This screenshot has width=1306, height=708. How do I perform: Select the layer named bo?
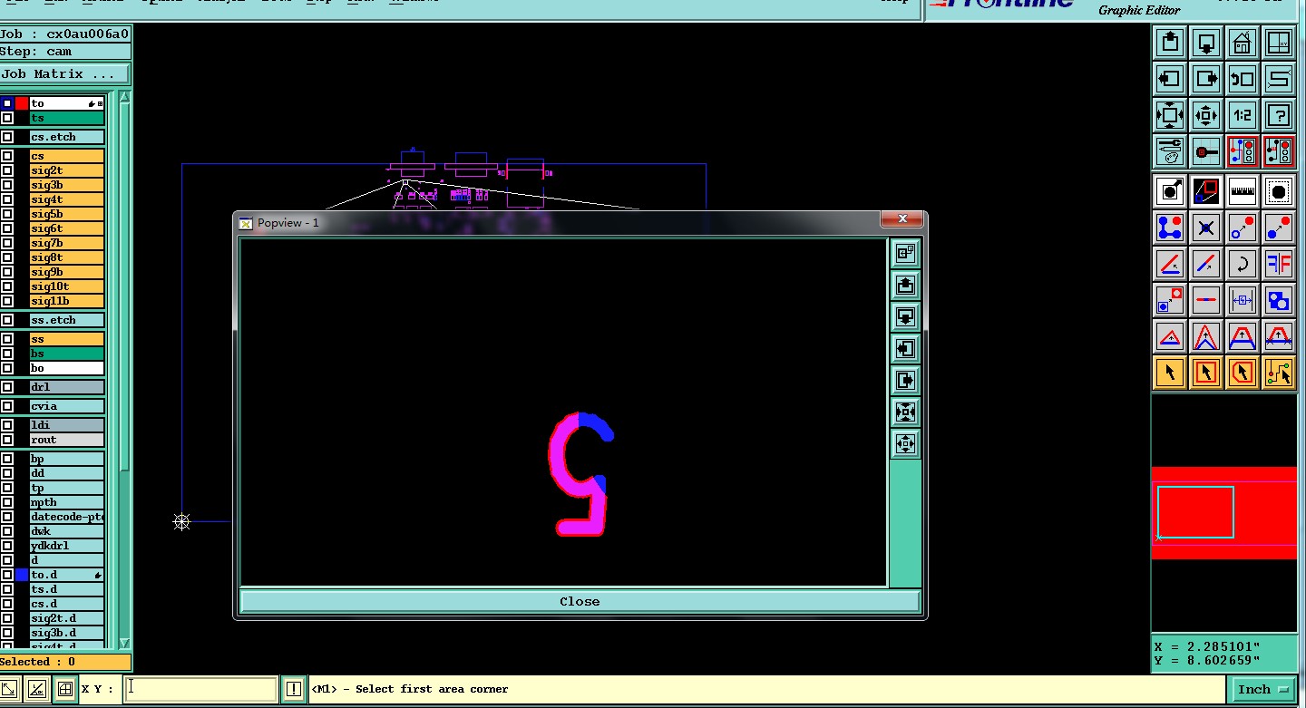pyautogui.click(x=67, y=368)
